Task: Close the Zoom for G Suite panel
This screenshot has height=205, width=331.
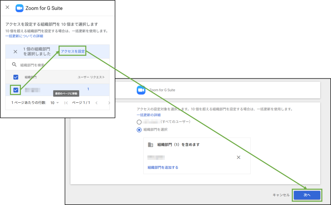Action: pyautogui.click(x=7, y=7)
